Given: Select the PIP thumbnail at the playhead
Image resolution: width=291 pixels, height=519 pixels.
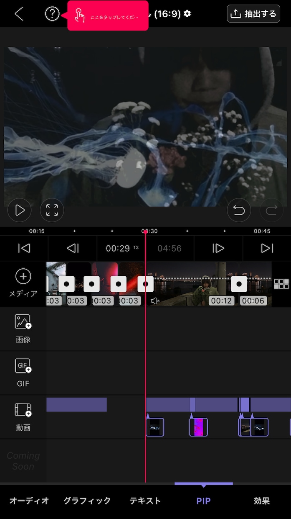Looking at the screenshot, I should pyautogui.click(x=154, y=427).
